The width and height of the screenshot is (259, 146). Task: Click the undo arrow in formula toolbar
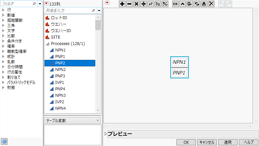click(x=222, y=4)
